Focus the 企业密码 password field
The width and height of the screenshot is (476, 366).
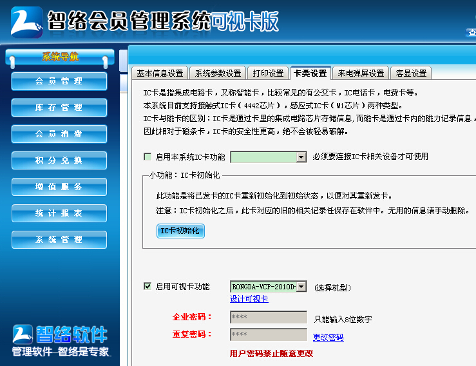[269, 317]
